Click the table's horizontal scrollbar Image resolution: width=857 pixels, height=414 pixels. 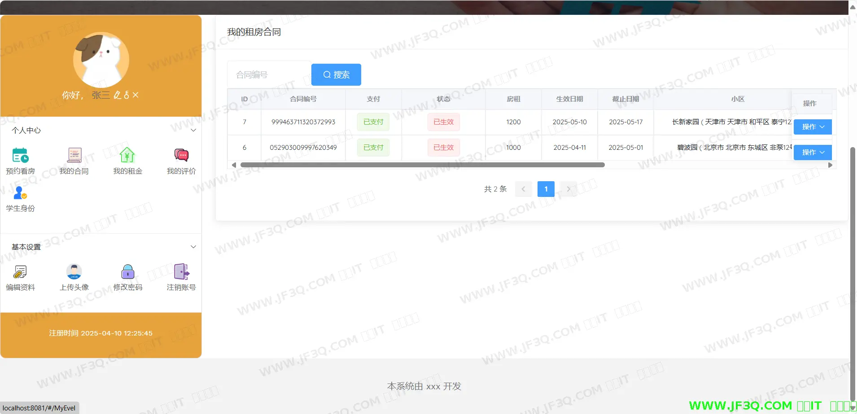pos(422,165)
